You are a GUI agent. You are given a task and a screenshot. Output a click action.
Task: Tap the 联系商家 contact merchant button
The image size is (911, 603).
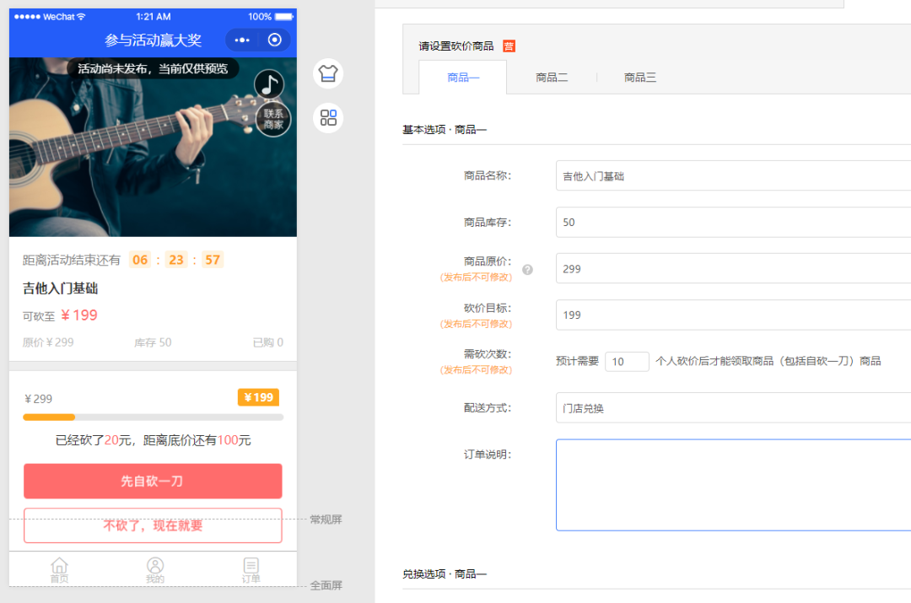pos(273,120)
